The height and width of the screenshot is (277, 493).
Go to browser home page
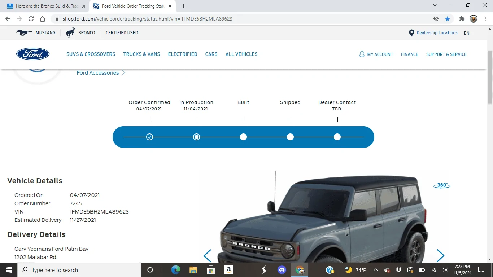click(x=43, y=19)
